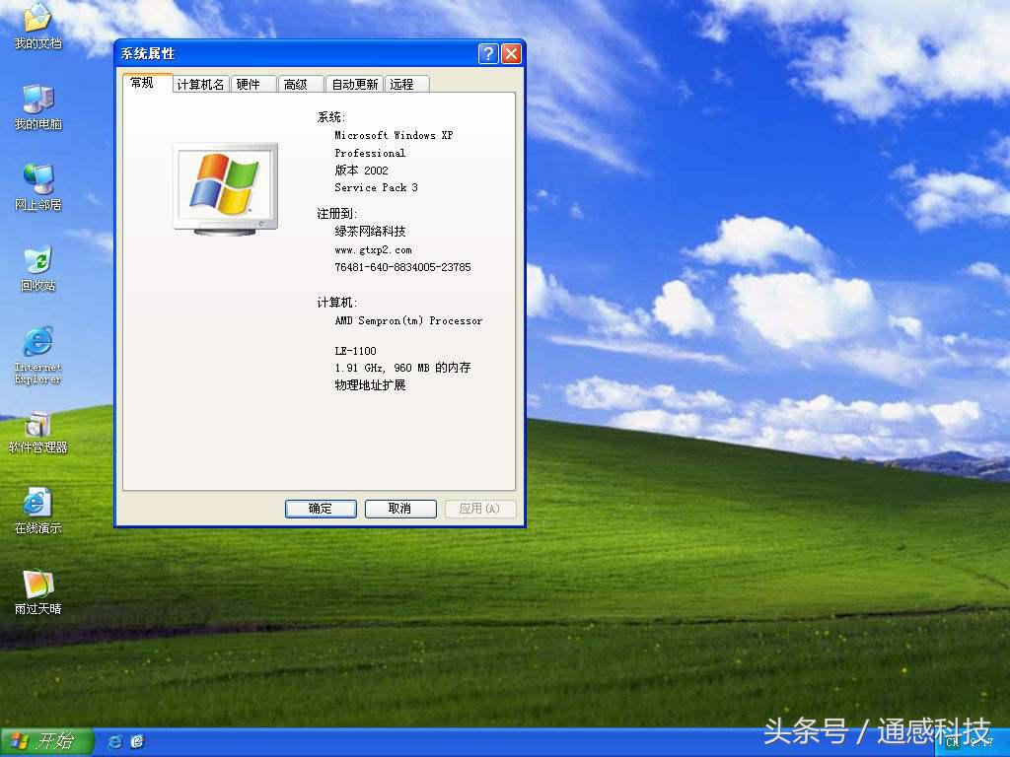Screen dimensions: 1010x757
Task: Open the 自动更新 tab
Action: [355, 84]
